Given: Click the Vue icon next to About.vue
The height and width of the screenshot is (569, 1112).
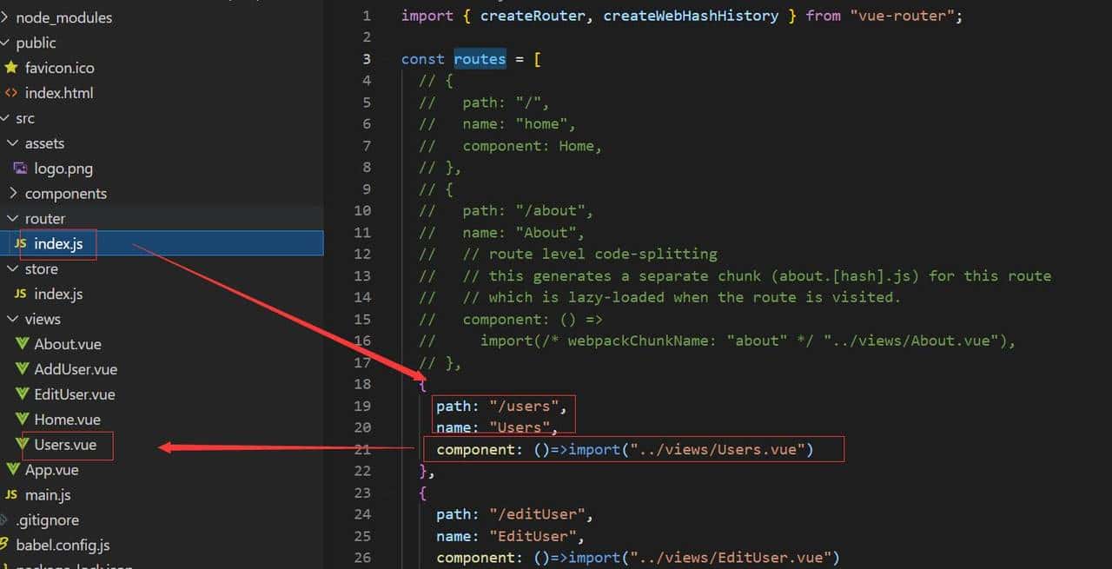Looking at the screenshot, I should click(22, 344).
